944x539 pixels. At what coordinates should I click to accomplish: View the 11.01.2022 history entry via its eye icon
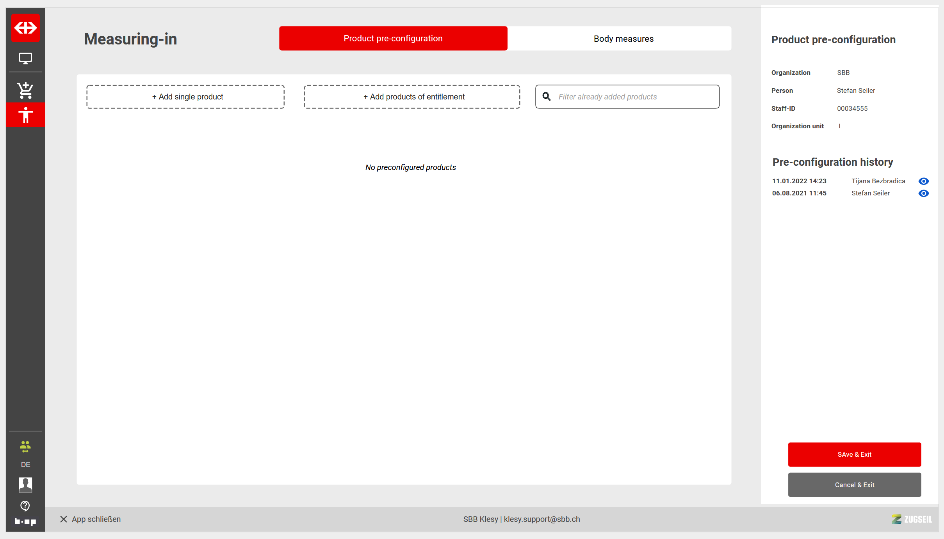(x=923, y=181)
